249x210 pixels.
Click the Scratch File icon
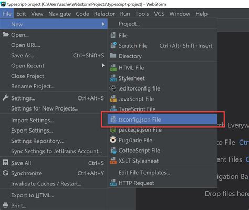[x=113, y=46]
